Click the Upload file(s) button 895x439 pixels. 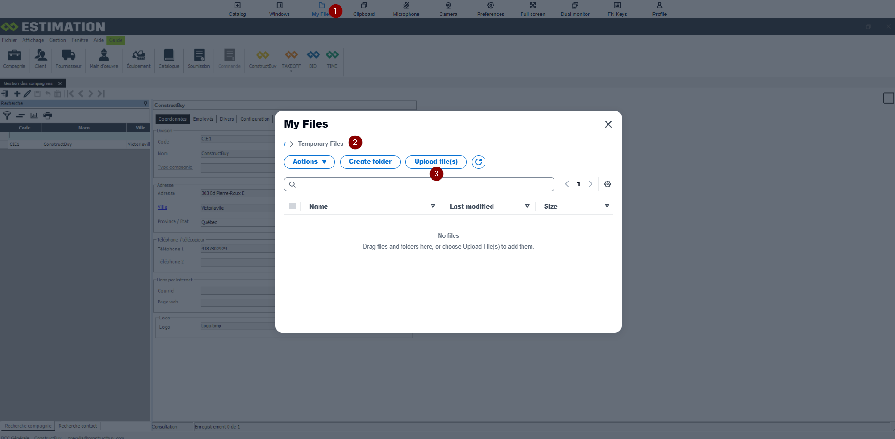click(x=436, y=162)
